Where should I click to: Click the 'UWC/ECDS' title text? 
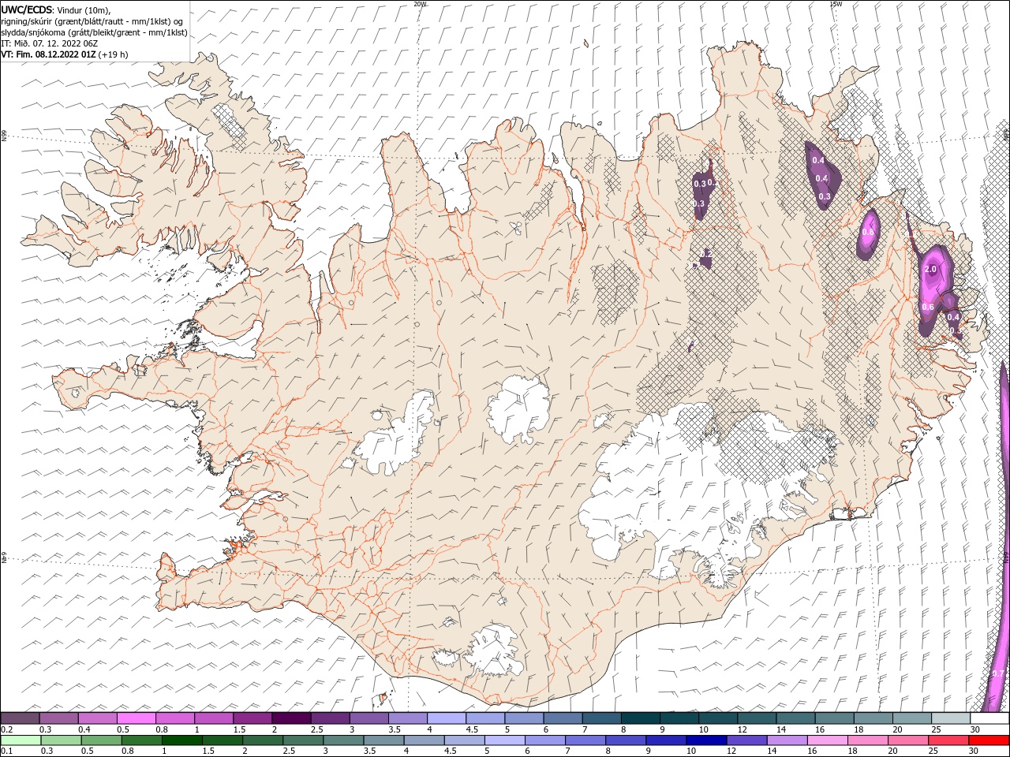pyautogui.click(x=26, y=9)
